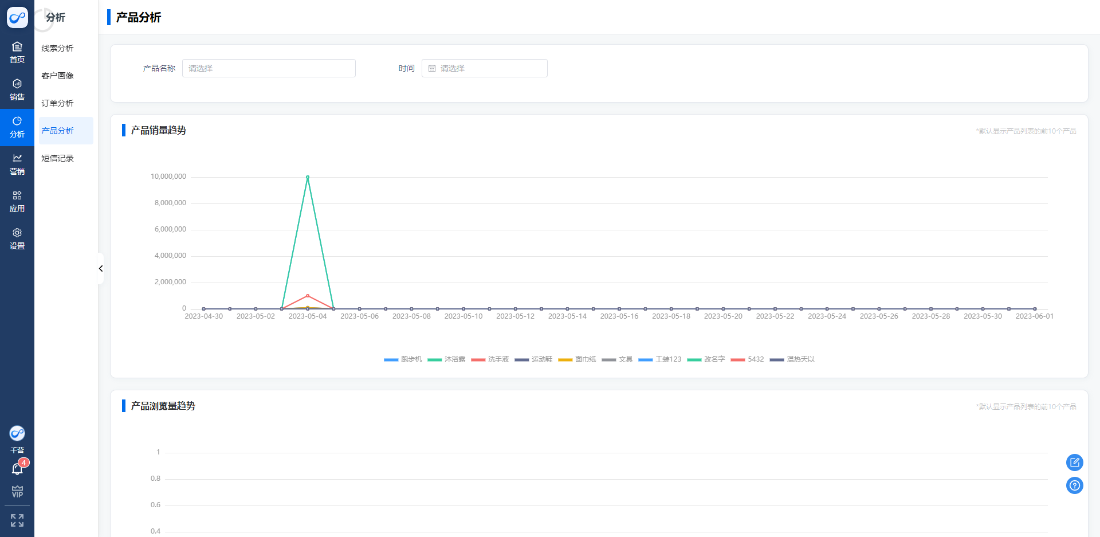1100x537 pixels.
Task: Open the 首页 home section
Action: [x=17, y=52]
